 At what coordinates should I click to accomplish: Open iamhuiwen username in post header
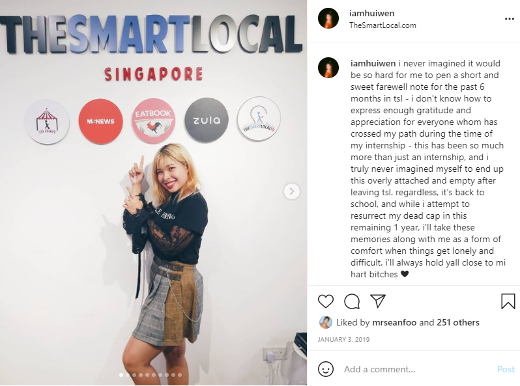[372, 13]
